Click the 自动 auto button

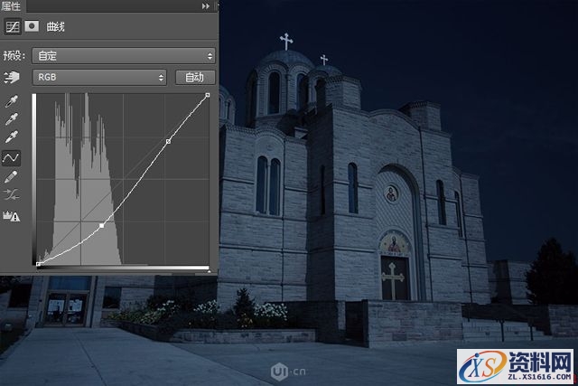194,78
